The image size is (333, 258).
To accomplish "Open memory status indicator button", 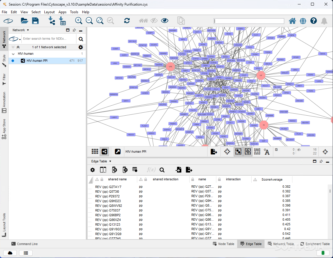I will coord(323,253).
